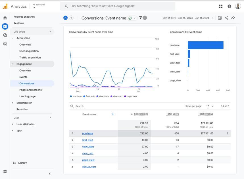Screen dimensions: 244x179
Task: Select Traffic acquisition report
Action: click(x=30, y=58)
